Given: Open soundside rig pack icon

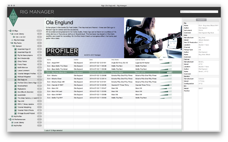Looking at the screenshot, I should coord(16,95).
